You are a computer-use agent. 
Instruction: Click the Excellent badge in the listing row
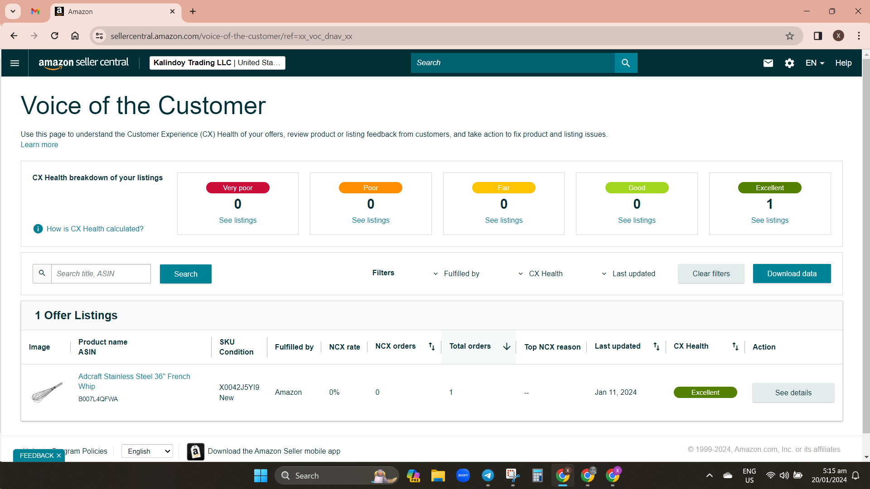[705, 393]
